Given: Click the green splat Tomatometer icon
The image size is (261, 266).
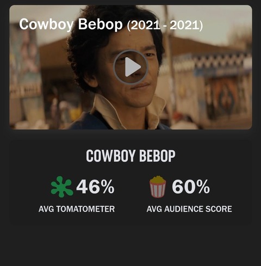Looking at the screenshot, I should 62,187.
